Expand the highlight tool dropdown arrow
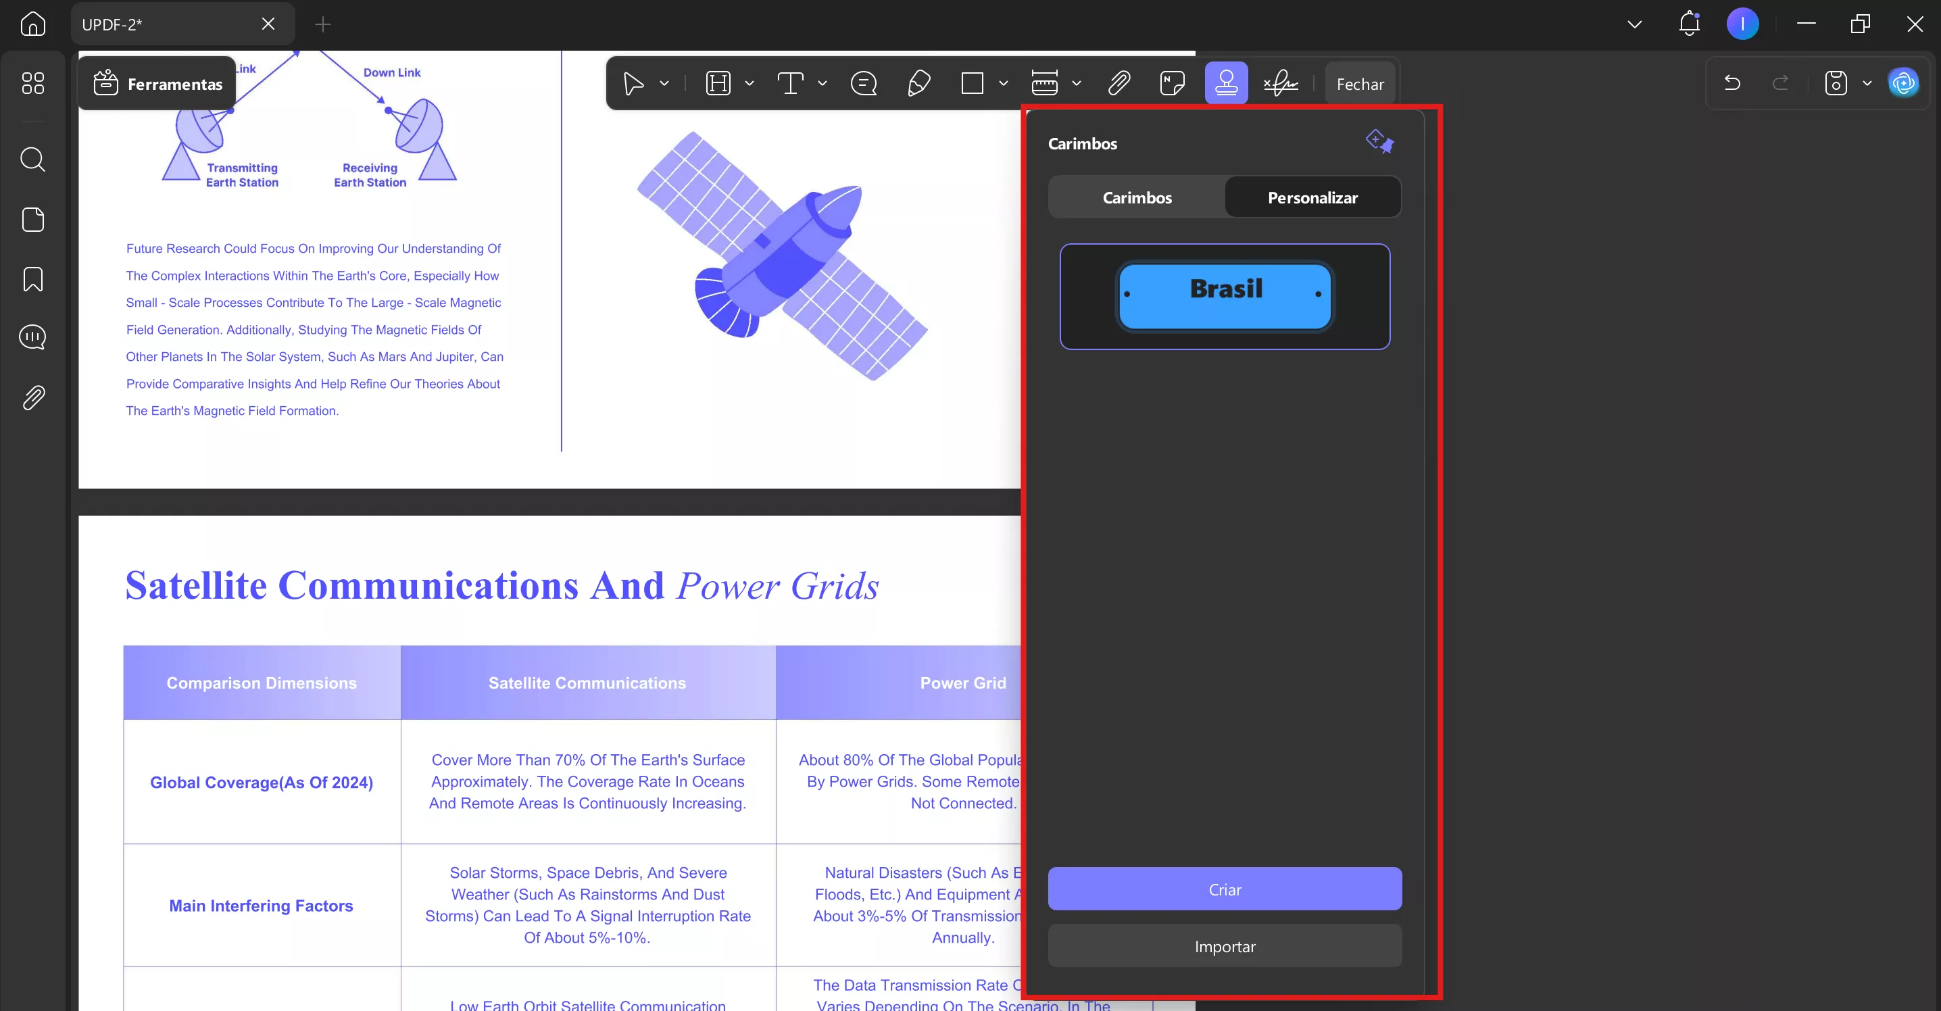 click(749, 84)
